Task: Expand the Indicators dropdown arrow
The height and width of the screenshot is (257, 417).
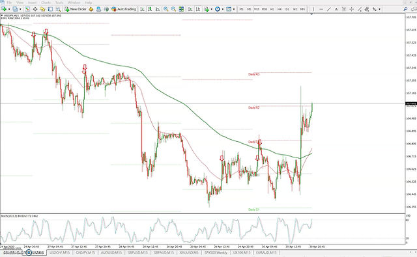Action: click(211, 9)
